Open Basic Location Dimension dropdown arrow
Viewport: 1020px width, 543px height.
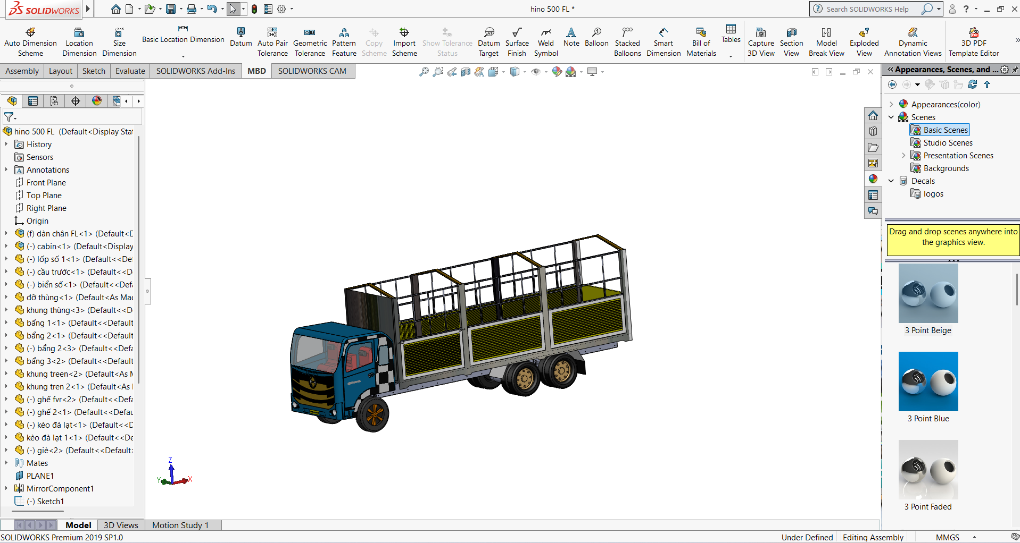[x=183, y=56]
